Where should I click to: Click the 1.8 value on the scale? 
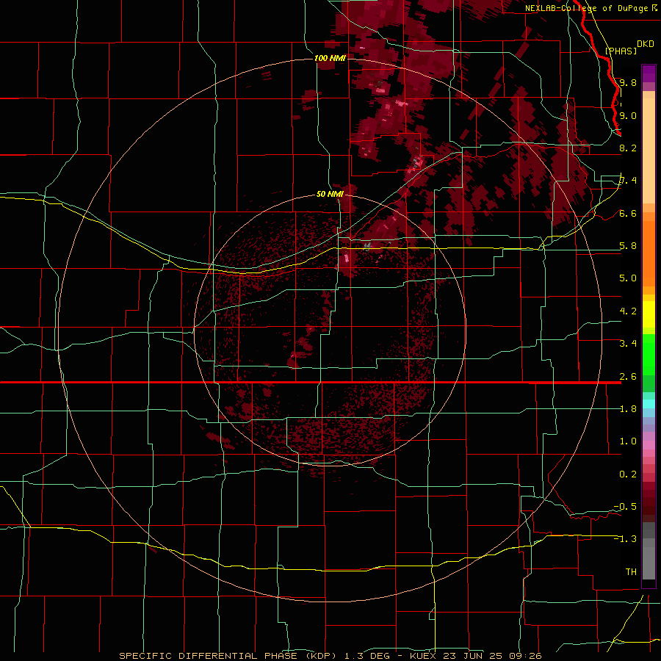coord(628,409)
